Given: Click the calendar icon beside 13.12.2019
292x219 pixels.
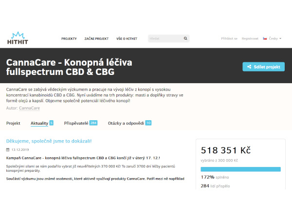Looking at the screenshot, I should tap(8, 150).
